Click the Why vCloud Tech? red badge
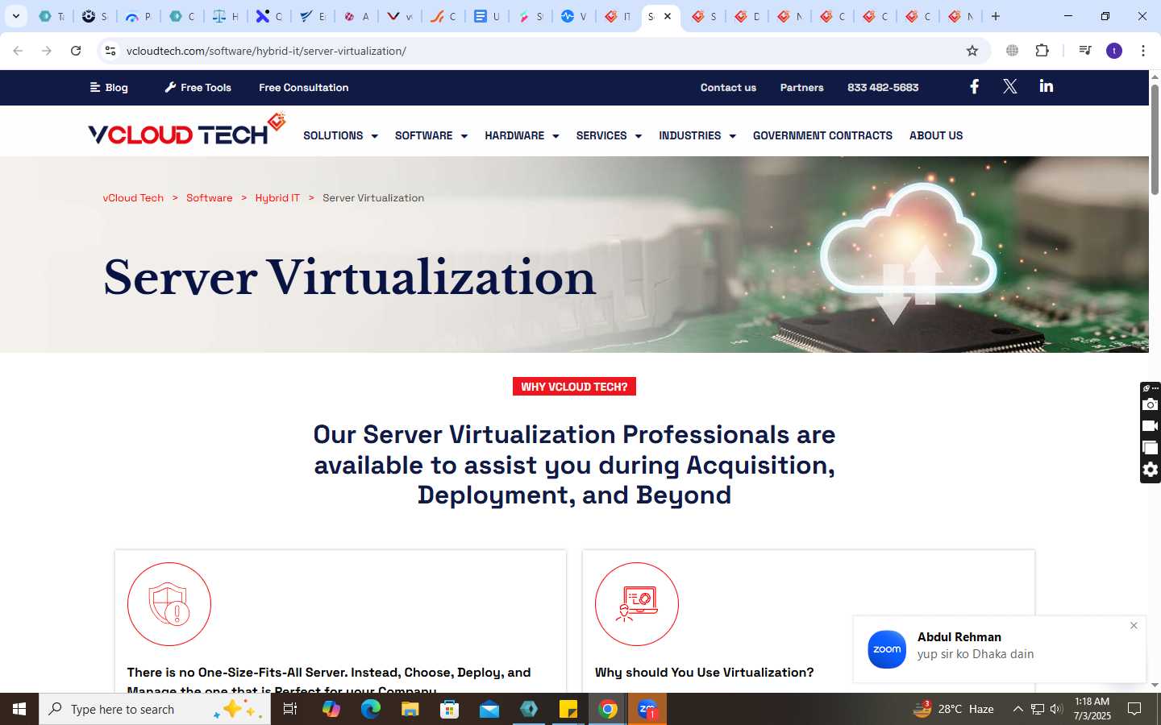The image size is (1161, 725). [574, 387]
